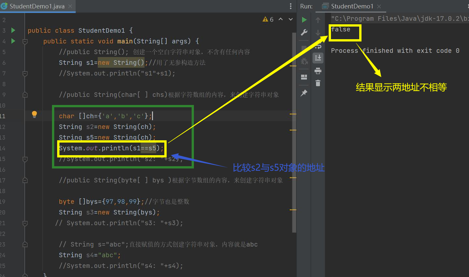Go to previous highlighted problem with up chevron
This screenshot has width=469, height=277.
click(x=281, y=19)
